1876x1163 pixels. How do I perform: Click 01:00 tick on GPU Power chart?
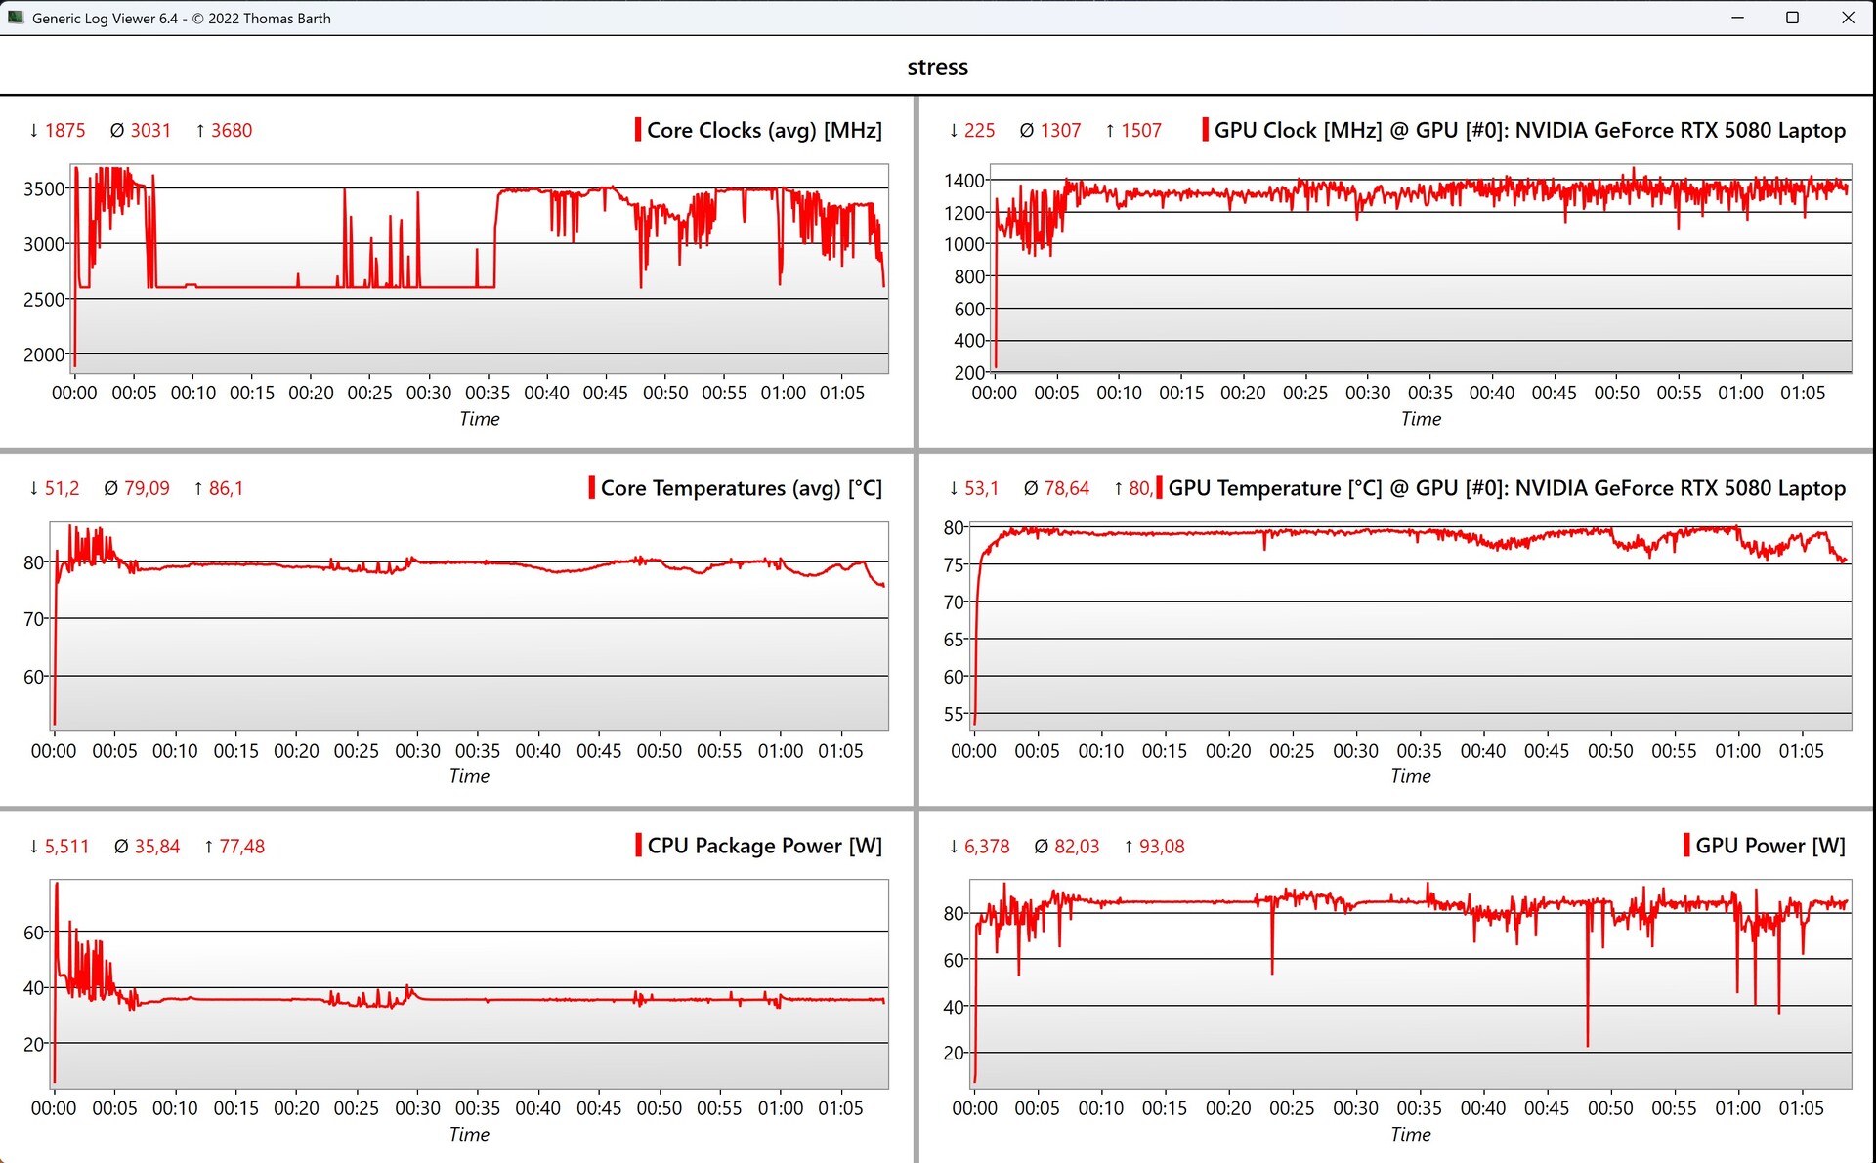(x=1737, y=1108)
